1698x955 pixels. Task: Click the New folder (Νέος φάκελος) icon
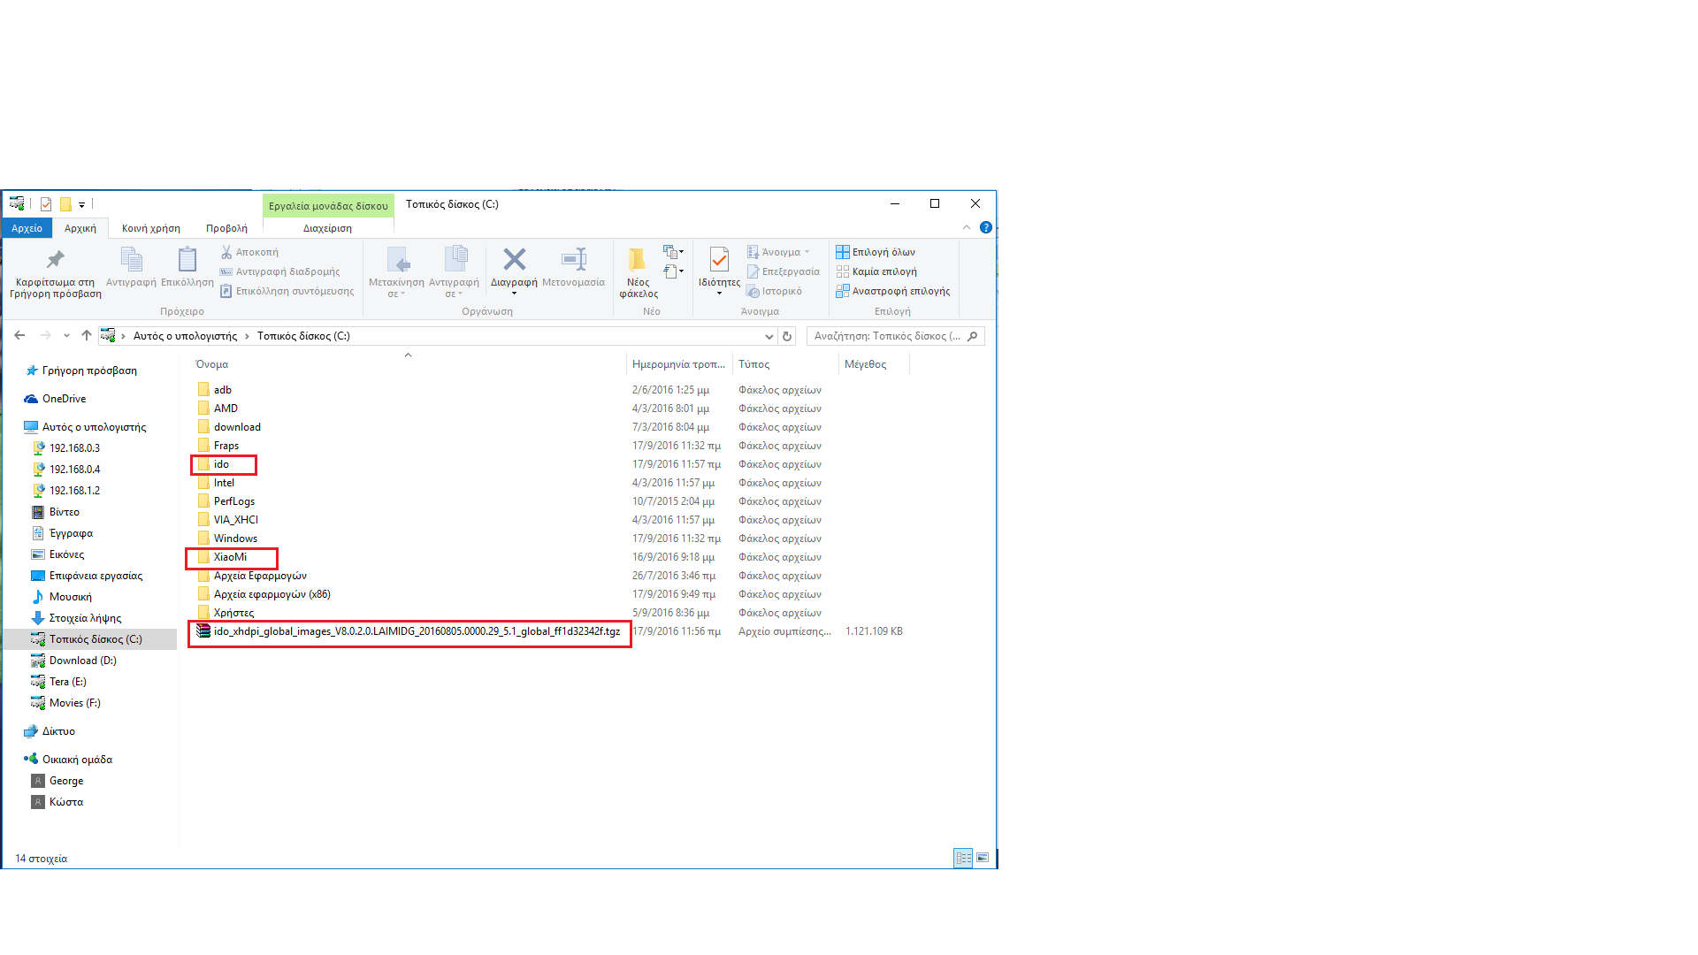pyautogui.click(x=637, y=260)
